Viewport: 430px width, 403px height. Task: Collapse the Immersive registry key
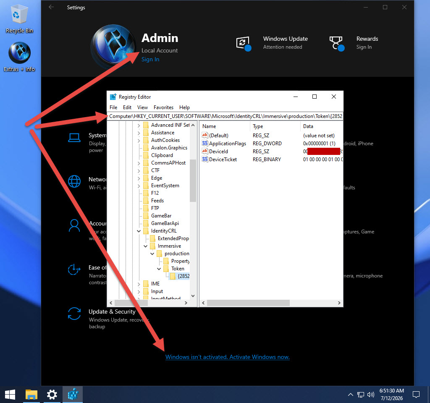click(146, 246)
